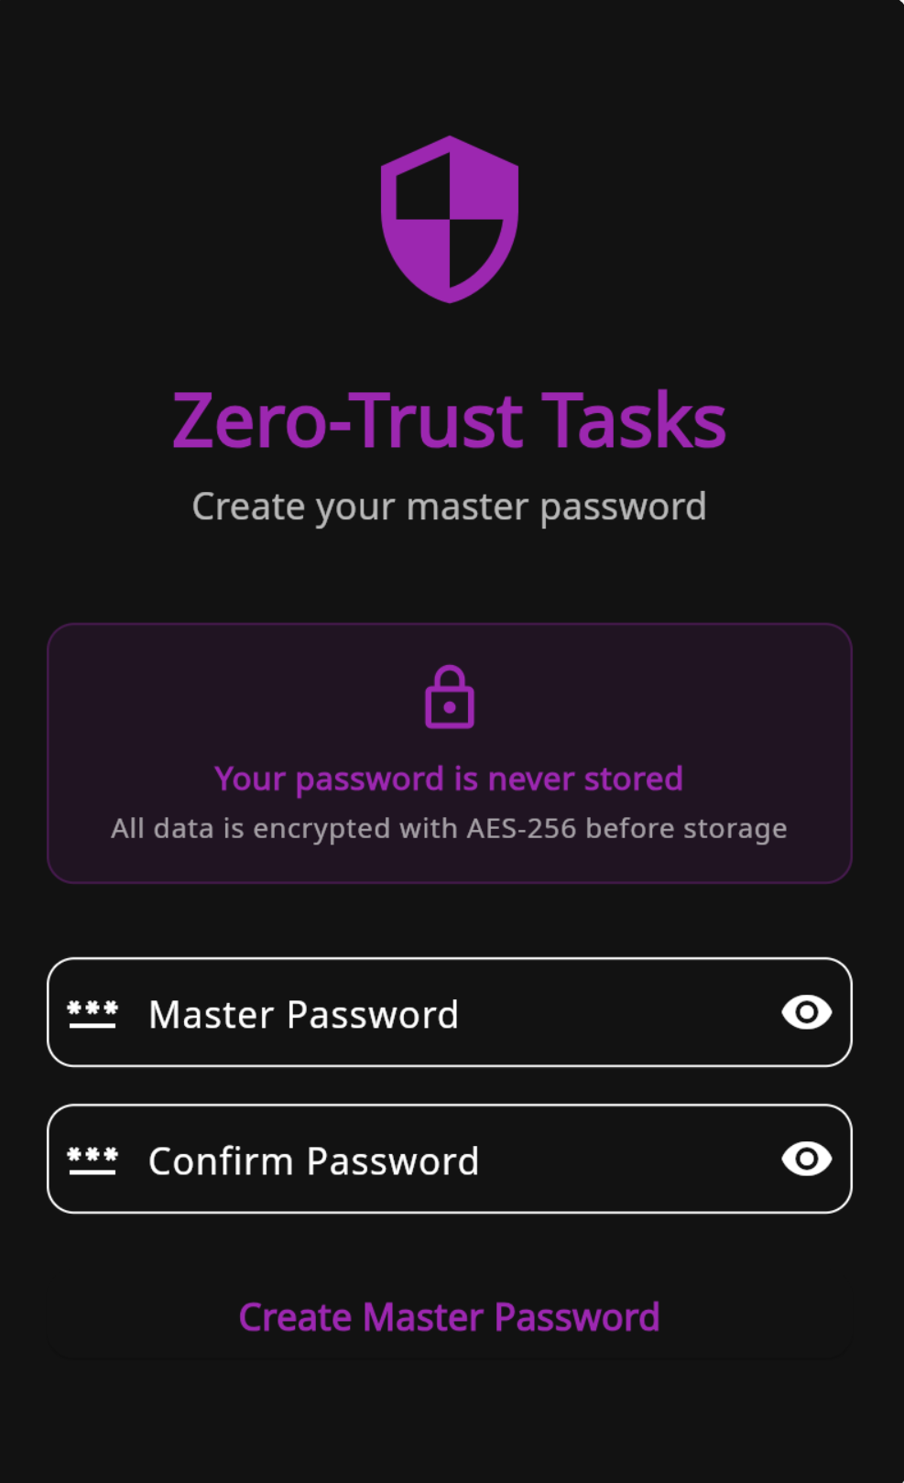
Task: Toggle visibility of the Confirm Password
Action: pos(806,1159)
